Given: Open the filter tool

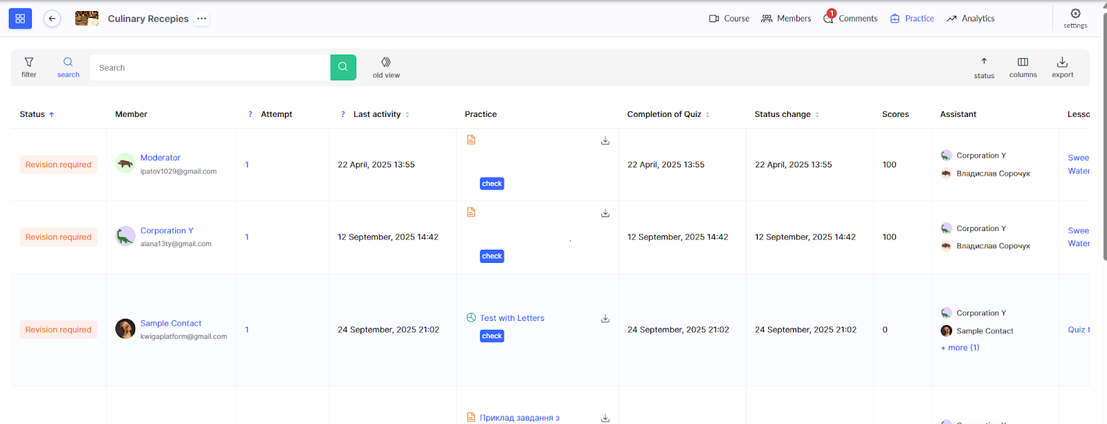Looking at the screenshot, I should point(29,67).
